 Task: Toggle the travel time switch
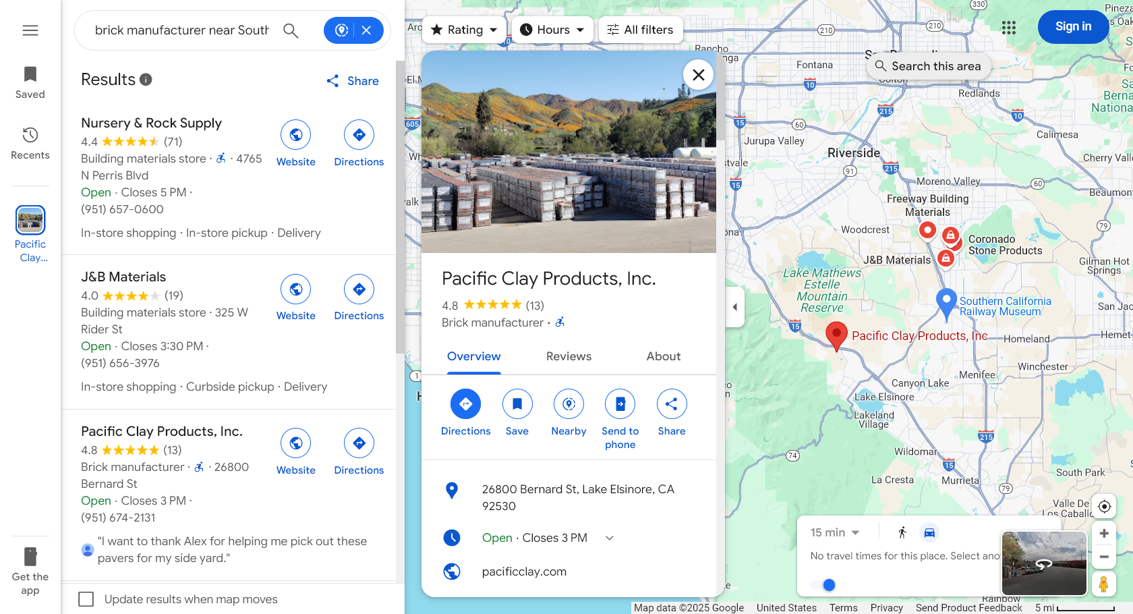(823, 585)
